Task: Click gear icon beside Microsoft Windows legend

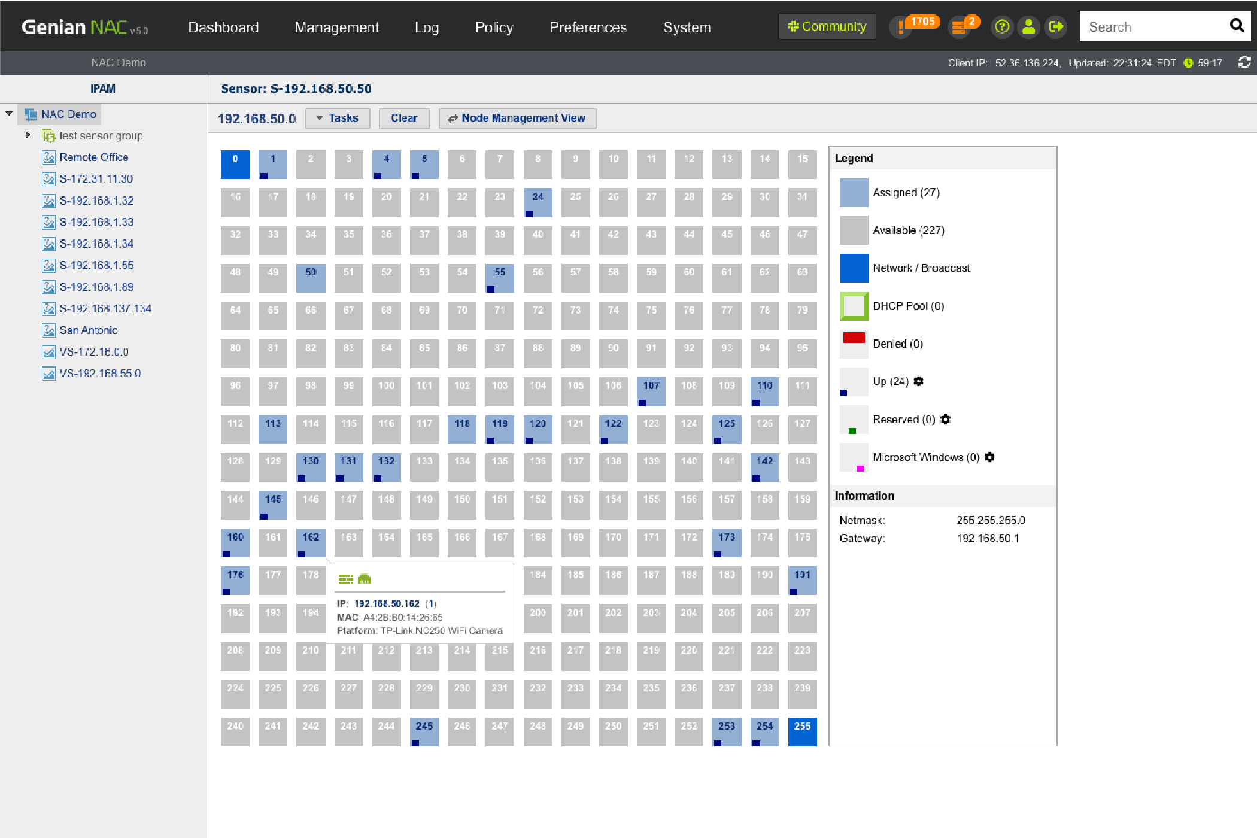Action: [x=989, y=457]
